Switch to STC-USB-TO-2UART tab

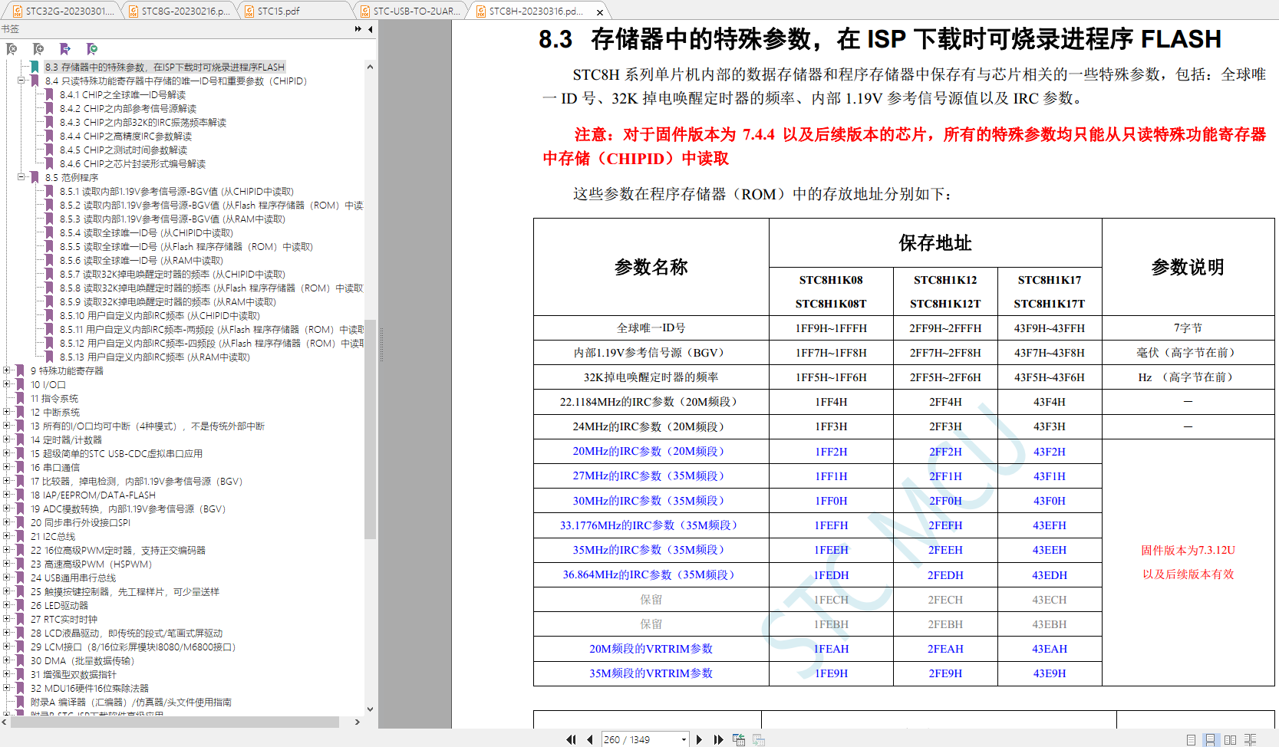(x=410, y=11)
